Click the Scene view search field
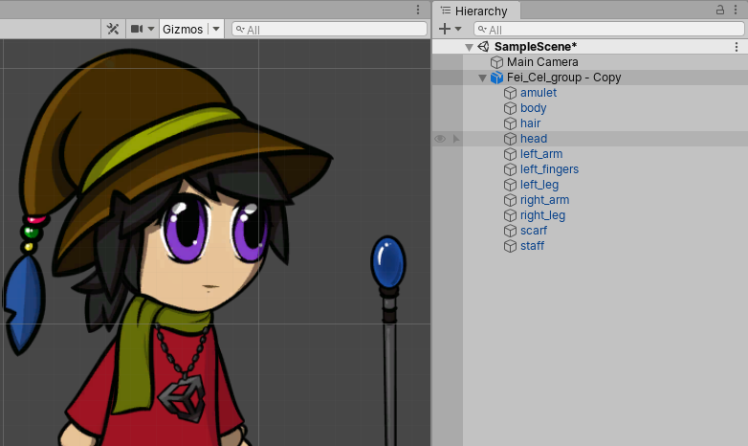This screenshot has width=748, height=446. pyautogui.click(x=328, y=30)
